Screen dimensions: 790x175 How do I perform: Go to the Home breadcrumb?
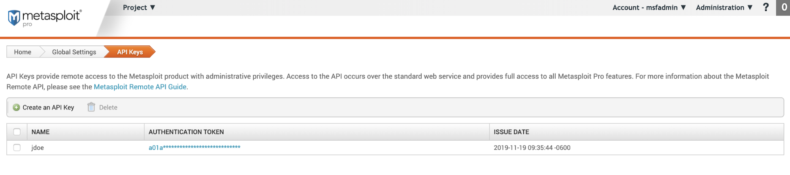(23, 52)
